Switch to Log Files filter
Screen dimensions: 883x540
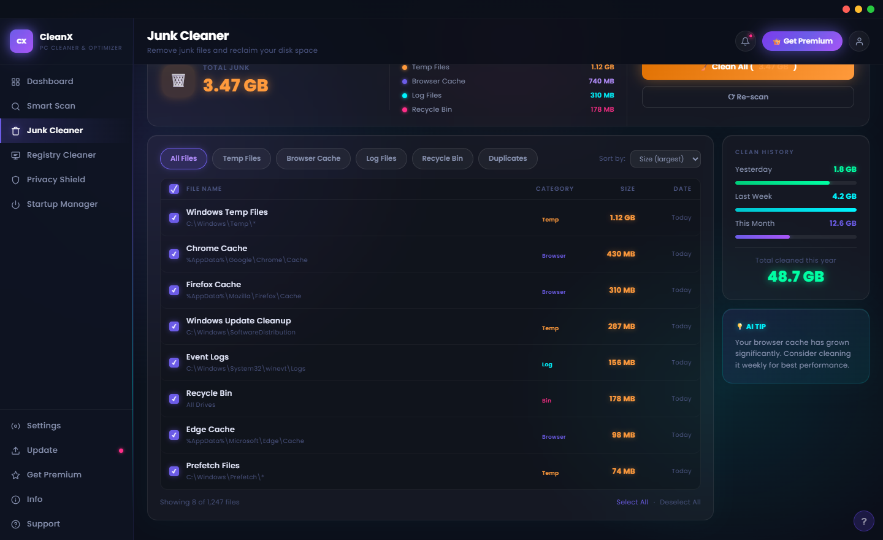click(x=381, y=158)
